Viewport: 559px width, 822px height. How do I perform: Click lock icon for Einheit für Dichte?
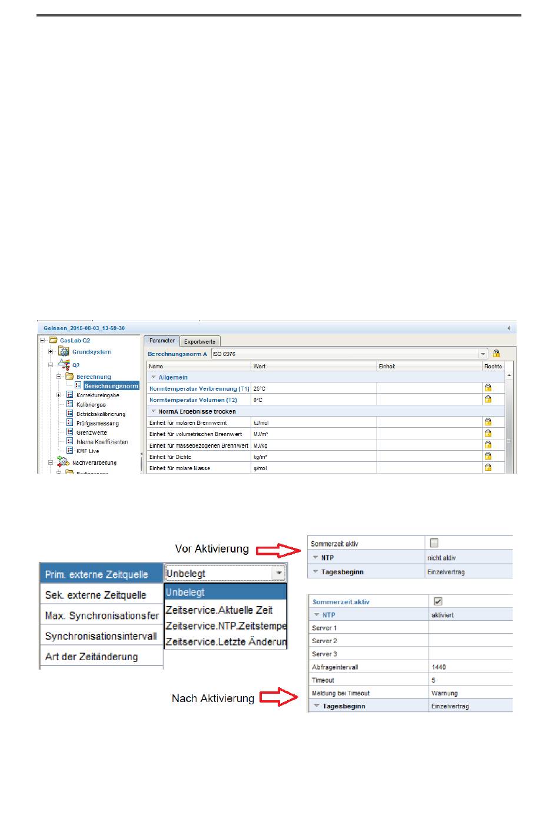(x=488, y=457)
